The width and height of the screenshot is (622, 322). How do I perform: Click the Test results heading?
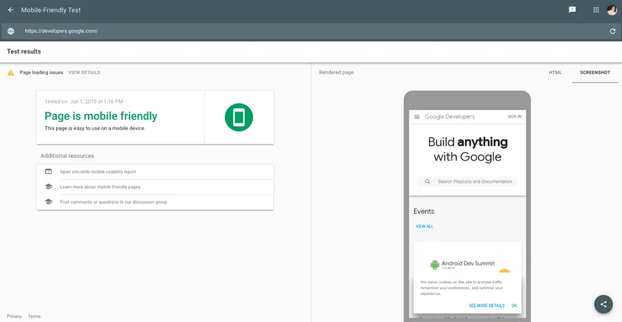tap(24, 52)
